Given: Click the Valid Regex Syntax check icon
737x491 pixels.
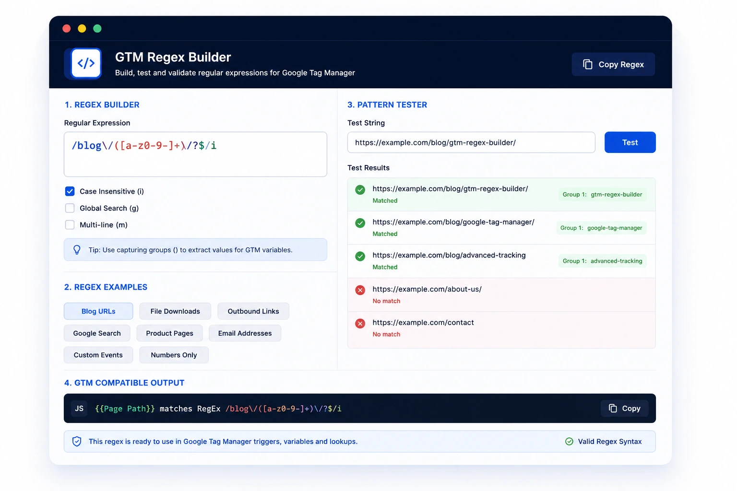Looking at the screenshot, I should pos(569,442).
